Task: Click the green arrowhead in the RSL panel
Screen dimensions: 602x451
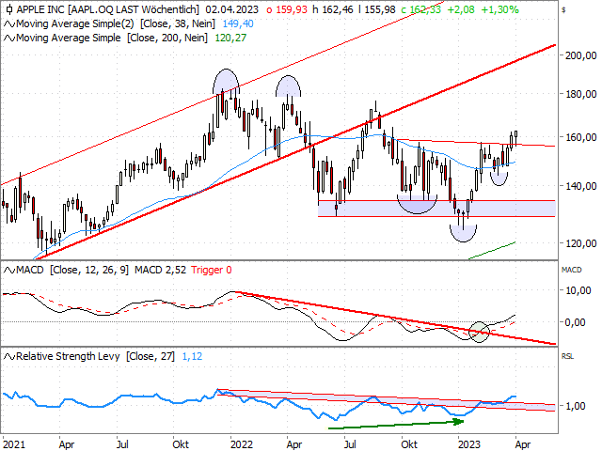Action: tap(458, 422)
